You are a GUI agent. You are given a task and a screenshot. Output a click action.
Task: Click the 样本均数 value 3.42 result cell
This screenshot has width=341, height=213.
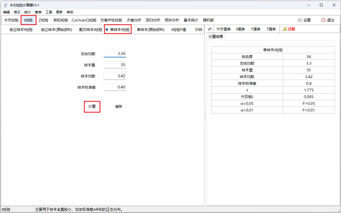308,77
